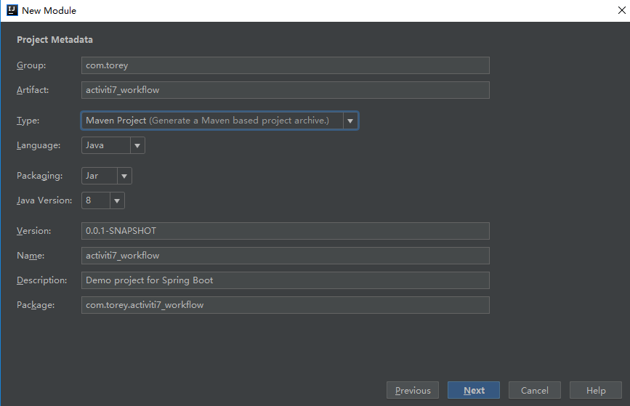
Task: Click the Type label
Action: (28, 121)
